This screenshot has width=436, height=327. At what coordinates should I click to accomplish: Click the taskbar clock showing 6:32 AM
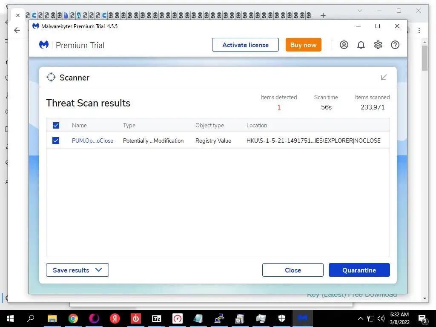point(399,318)
